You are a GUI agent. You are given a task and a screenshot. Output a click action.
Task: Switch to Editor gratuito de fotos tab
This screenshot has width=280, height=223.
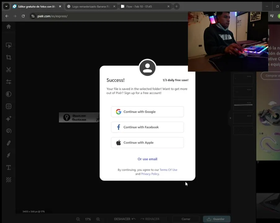click(x=37, y=7)
